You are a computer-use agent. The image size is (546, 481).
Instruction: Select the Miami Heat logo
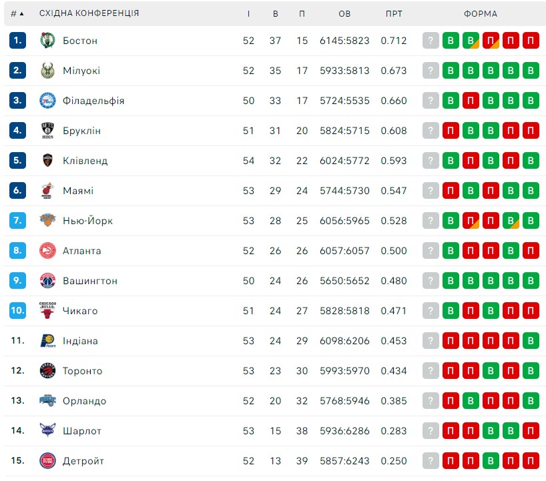pos(47,191)
